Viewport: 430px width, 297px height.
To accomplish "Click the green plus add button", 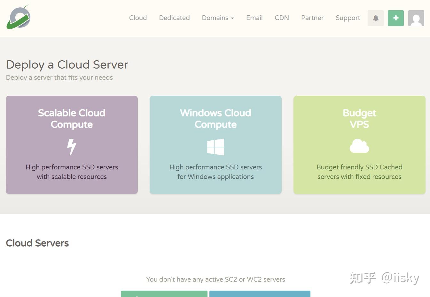I will (396, 18).
